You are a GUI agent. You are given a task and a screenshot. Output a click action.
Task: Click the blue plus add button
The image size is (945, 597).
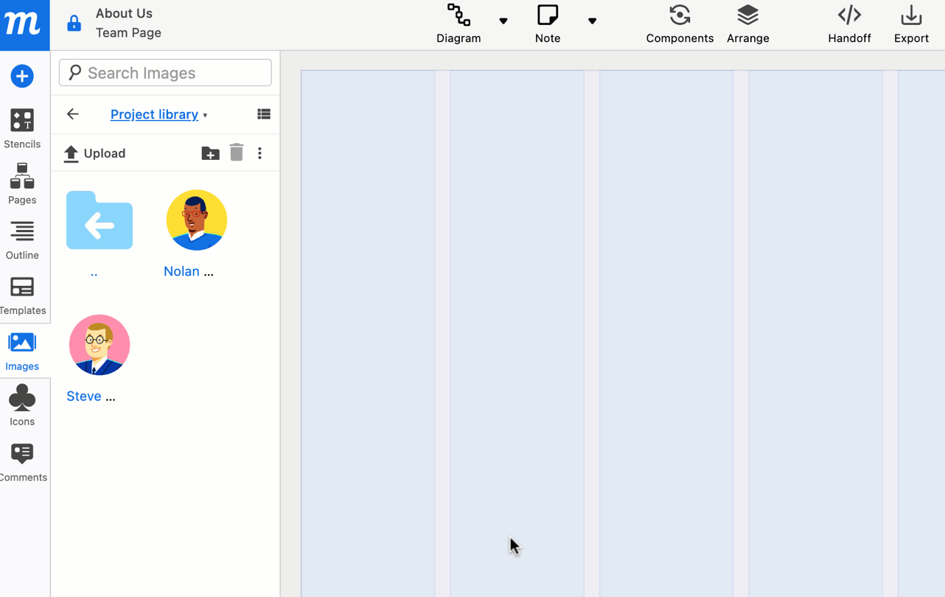pyautogui.click(x=21, y=76)
